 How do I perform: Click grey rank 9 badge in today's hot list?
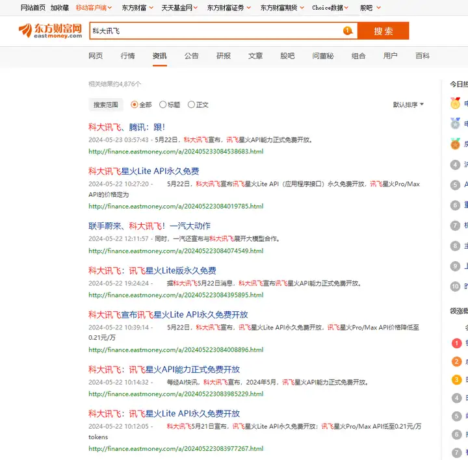tap(455, 266)
